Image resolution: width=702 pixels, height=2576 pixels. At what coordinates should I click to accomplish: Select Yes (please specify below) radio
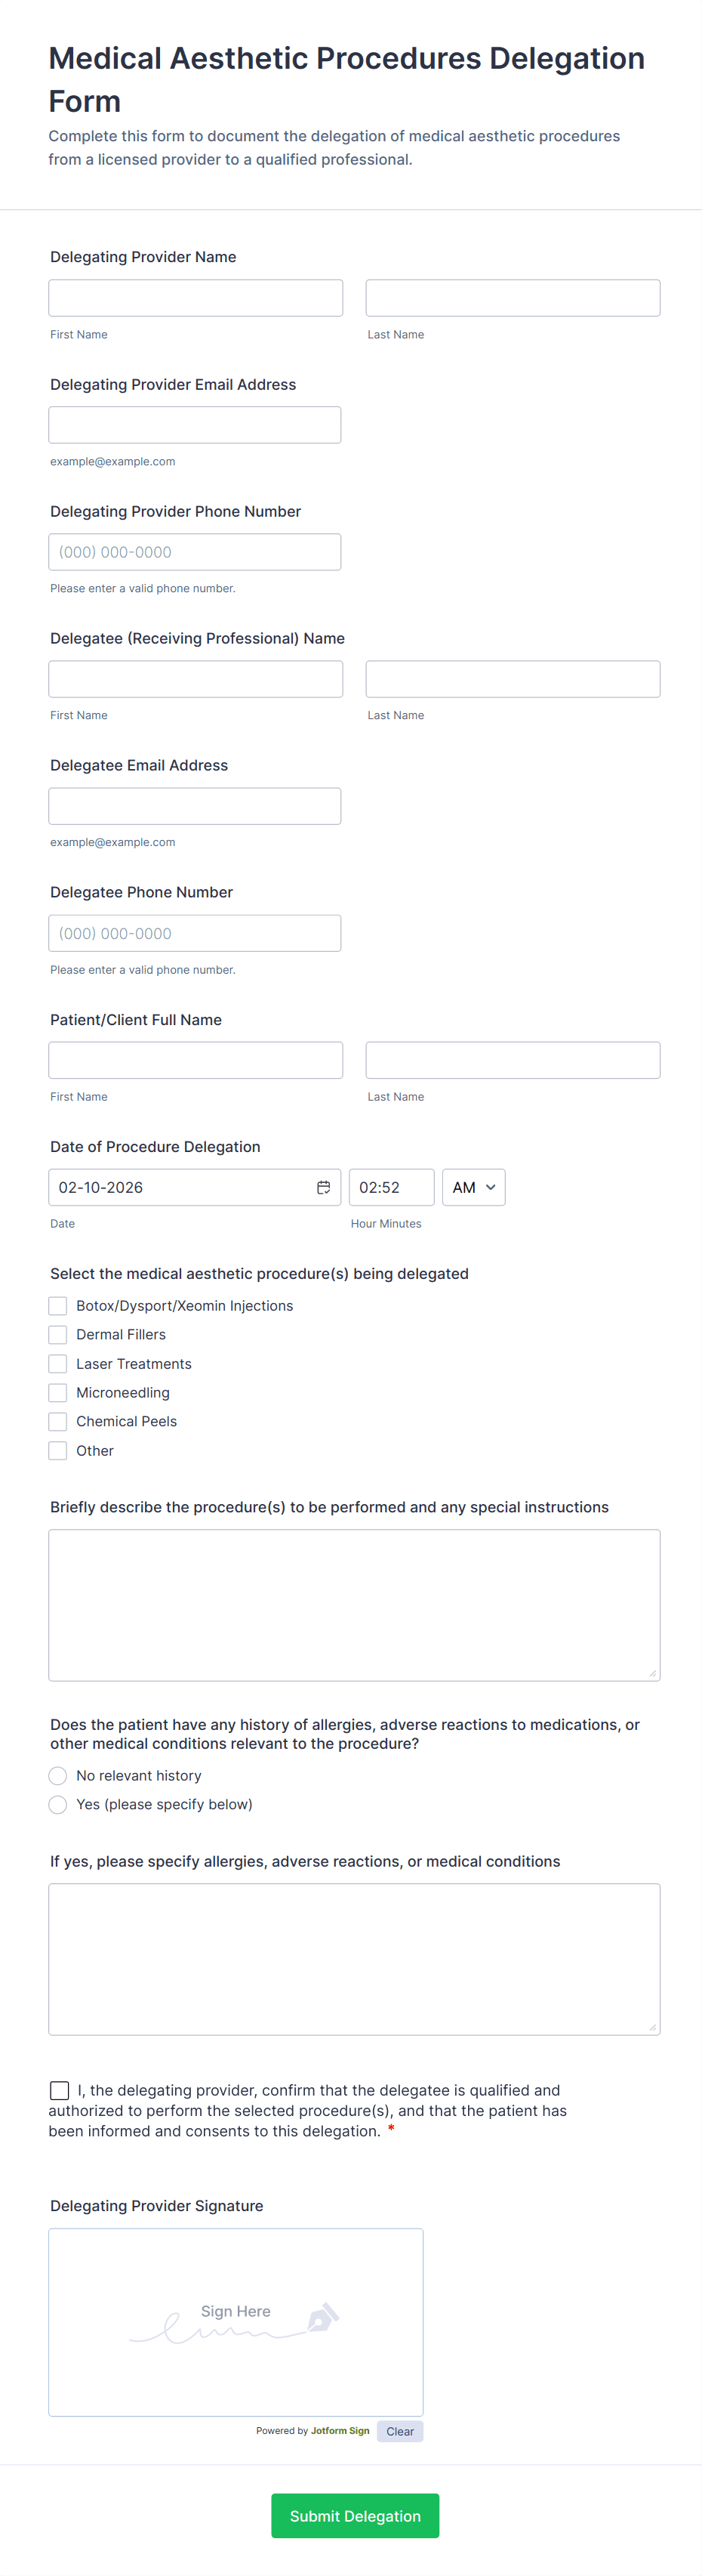[x=58, y=1805]
